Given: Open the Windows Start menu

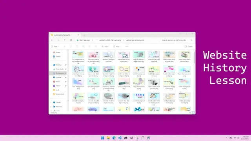Looking at the screenshot, I should (102, 138).
